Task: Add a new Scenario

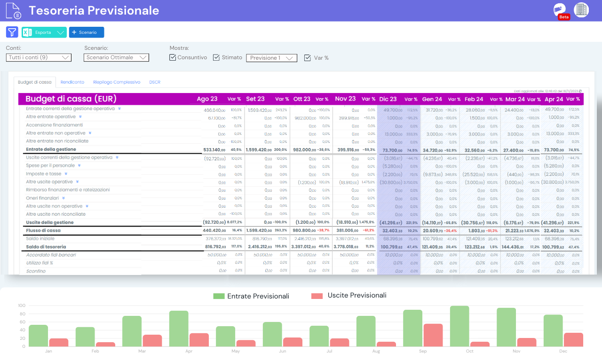Action: (x=87, y=32)
